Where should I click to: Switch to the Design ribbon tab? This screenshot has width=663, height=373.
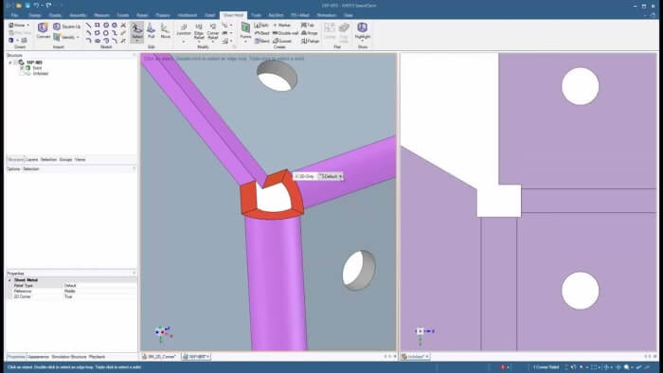35,15
